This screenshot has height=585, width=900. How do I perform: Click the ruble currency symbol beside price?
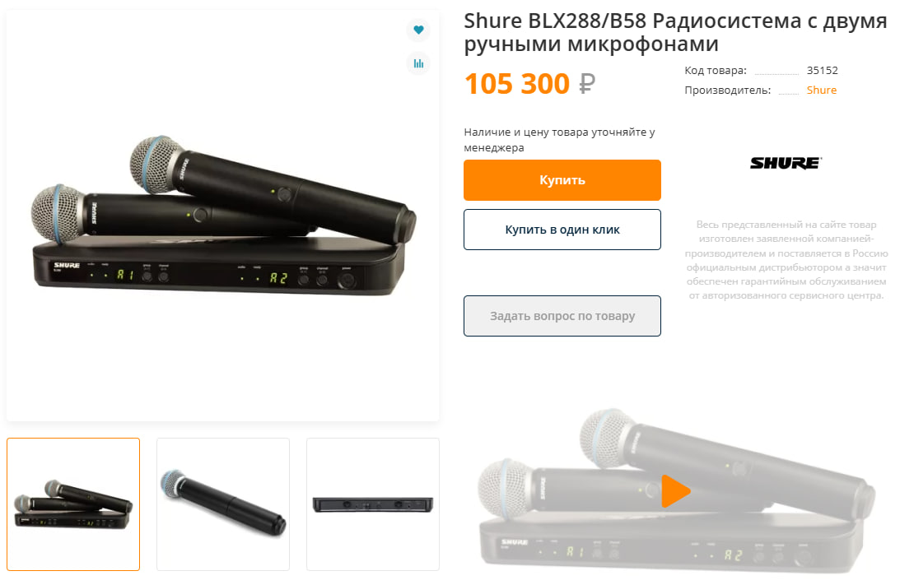(587, 84)
